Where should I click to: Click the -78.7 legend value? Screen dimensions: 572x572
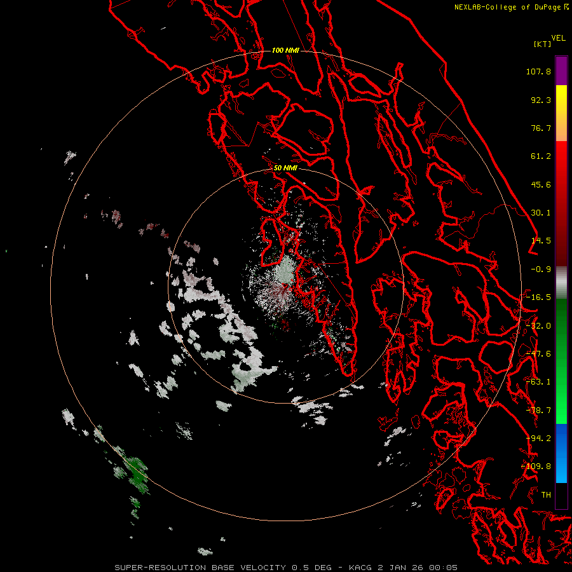pyautogui.click(x=538, y=411)
